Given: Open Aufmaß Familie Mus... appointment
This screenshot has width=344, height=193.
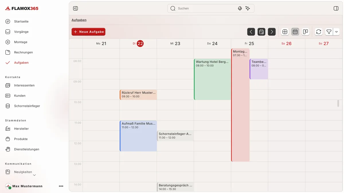Looking at the screenshot, I should point(138,136).
